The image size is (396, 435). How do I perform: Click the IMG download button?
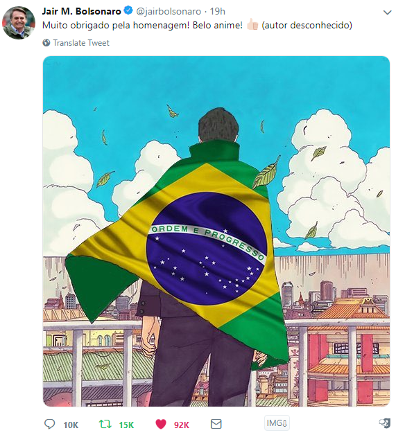[277, 423]
